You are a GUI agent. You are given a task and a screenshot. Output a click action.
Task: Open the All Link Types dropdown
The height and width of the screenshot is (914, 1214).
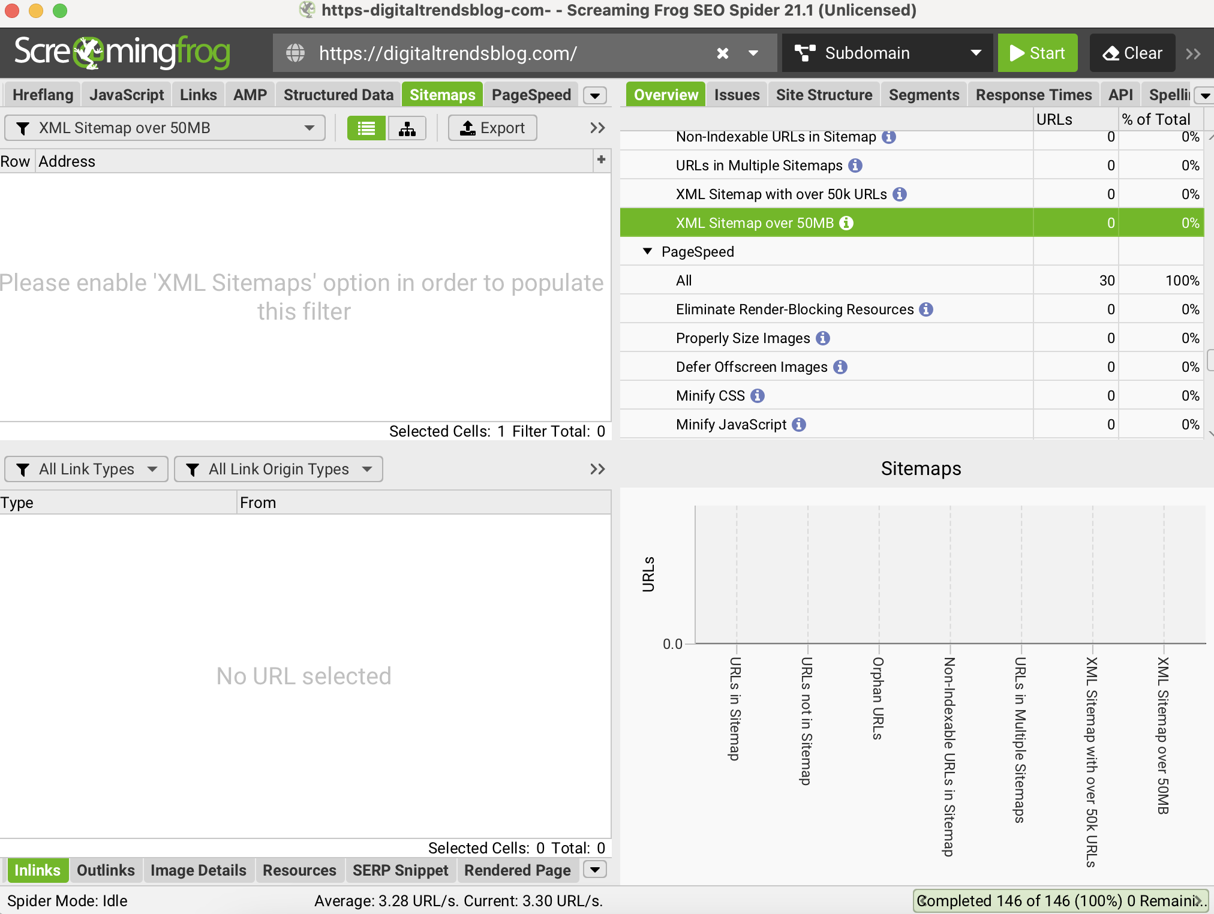[86, 469]
